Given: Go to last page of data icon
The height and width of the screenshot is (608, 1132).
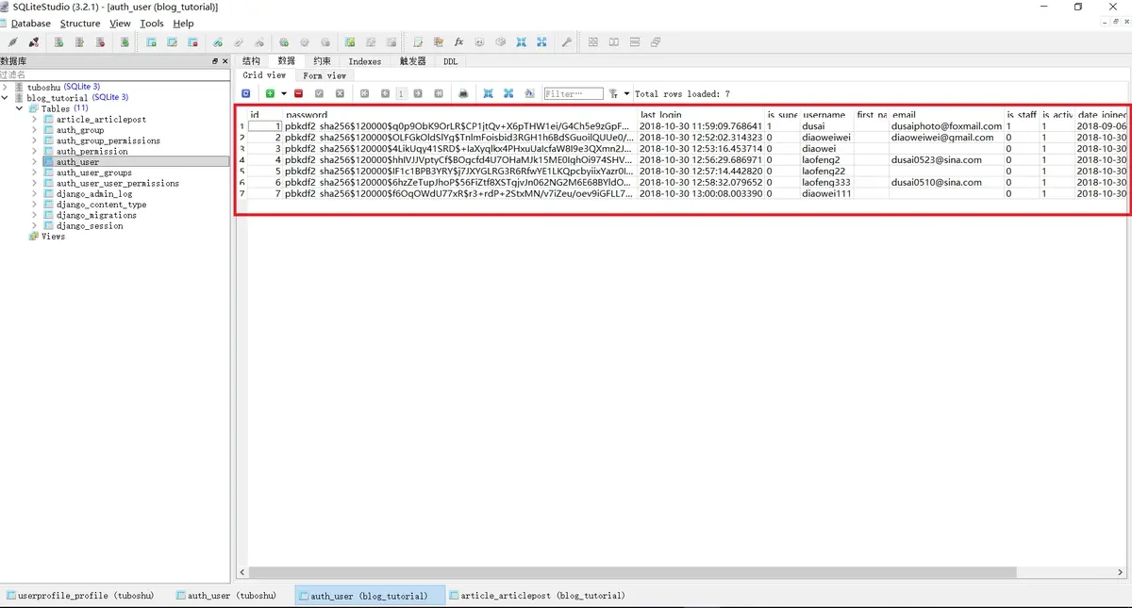Looking at the screenshot, I should tap(438, 94).
